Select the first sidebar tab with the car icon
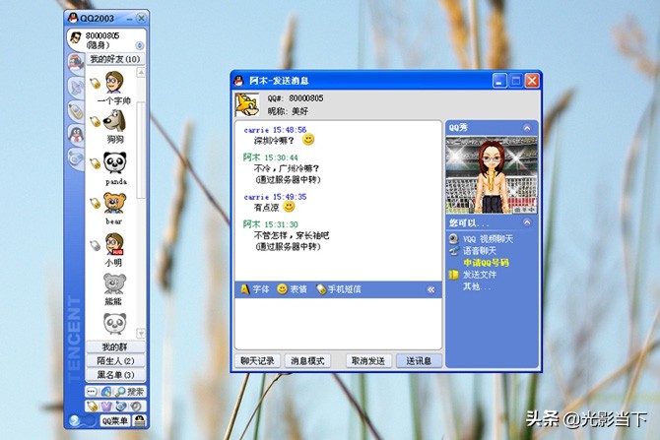The image size is (660, 440). tap(76, 62)
